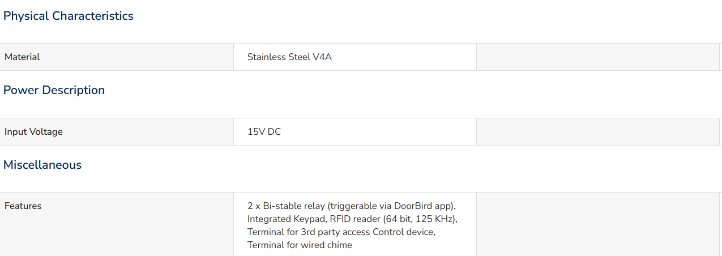Click the empty cell beside the Features text
The width and height of the screenshot is (722, 256).
click(598, 224)
